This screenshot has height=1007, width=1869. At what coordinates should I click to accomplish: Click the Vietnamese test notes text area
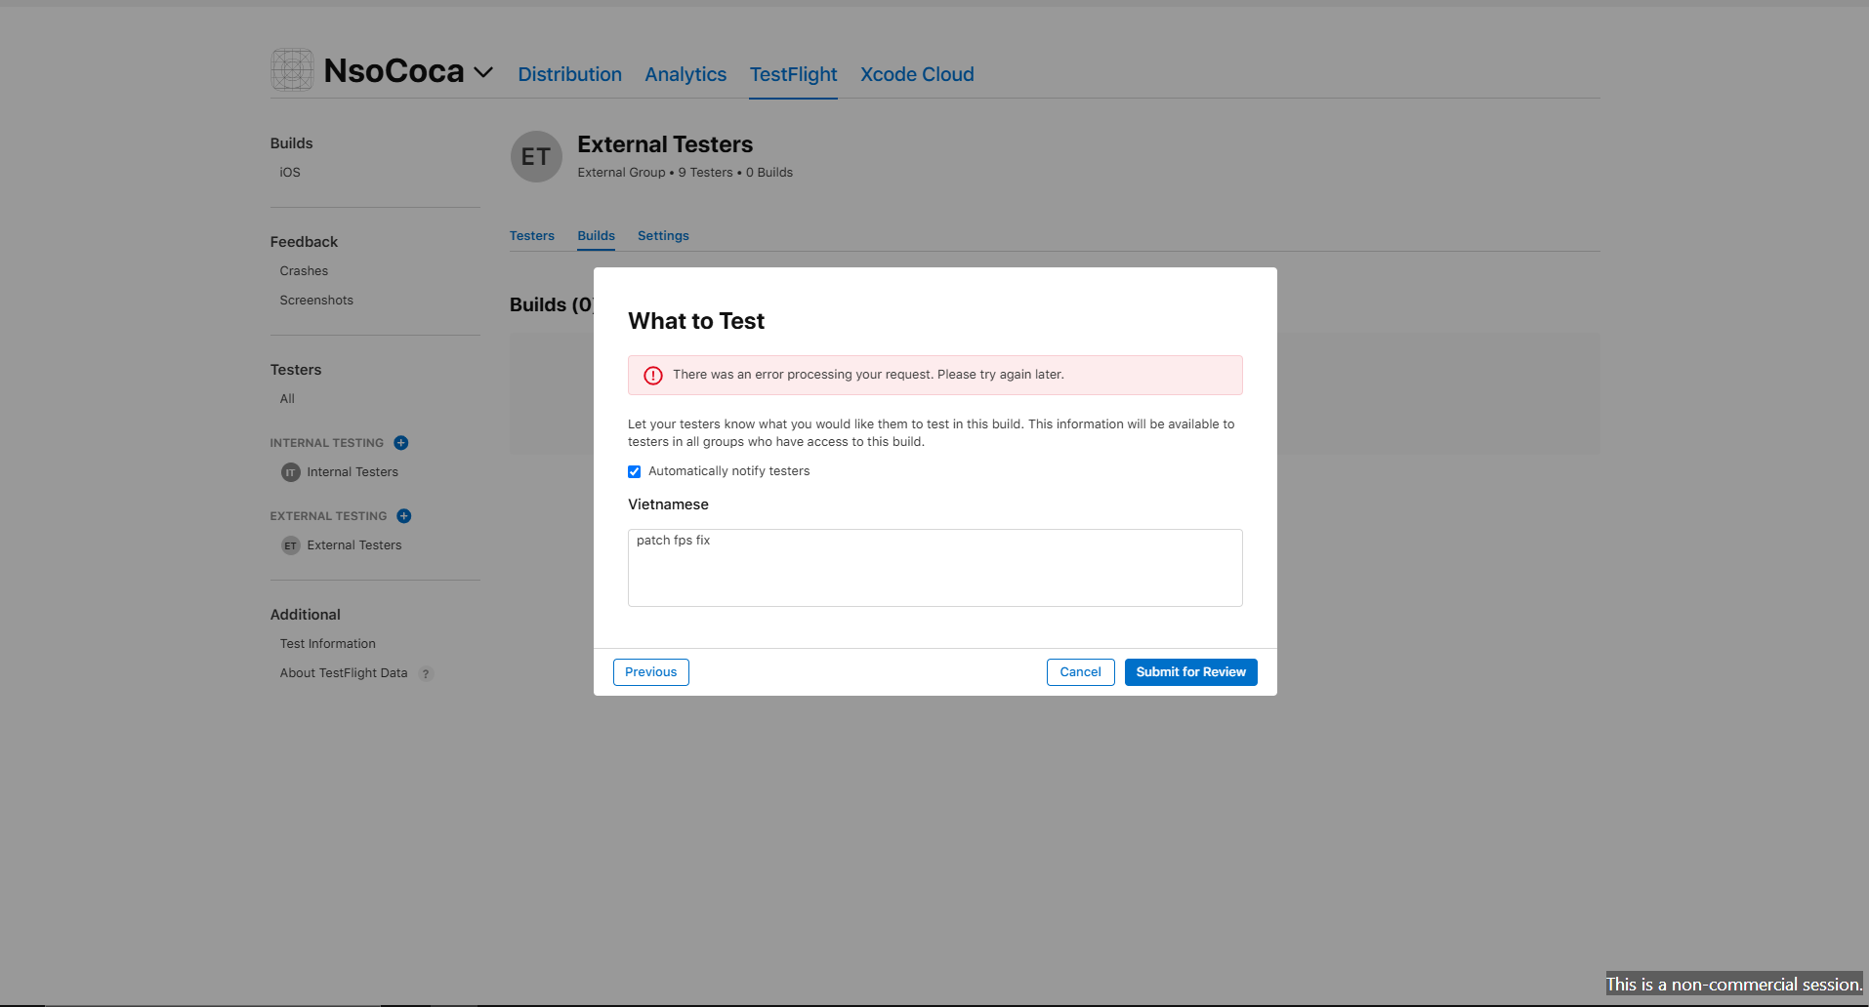[935, 568]
